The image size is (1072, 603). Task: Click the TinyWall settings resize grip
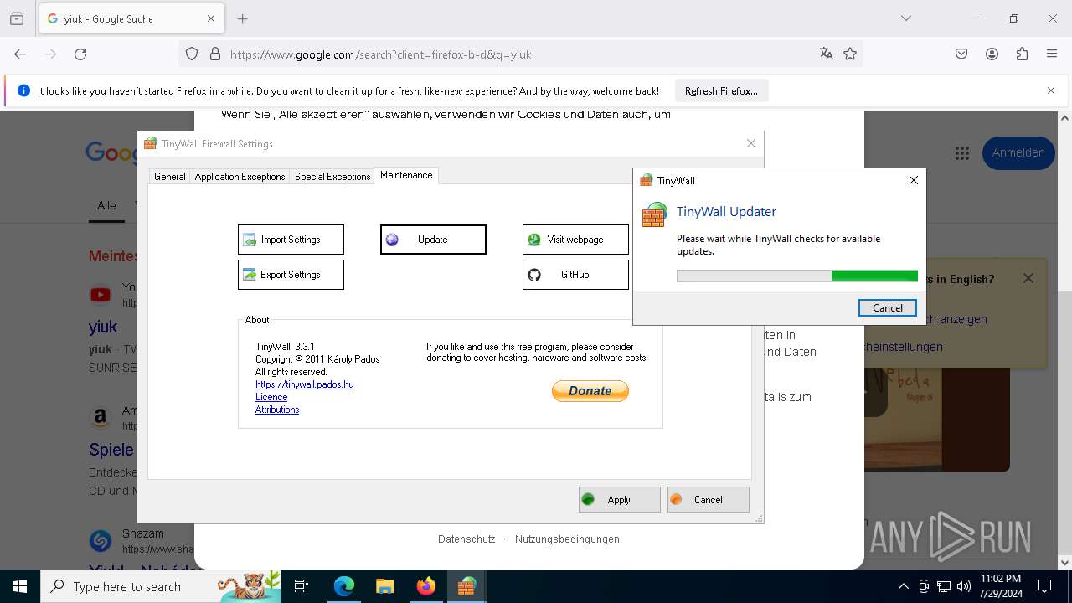click(x=759, y=519)
